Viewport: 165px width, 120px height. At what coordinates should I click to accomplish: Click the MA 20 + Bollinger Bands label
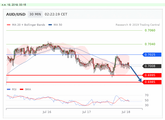[x=29, y=25]
